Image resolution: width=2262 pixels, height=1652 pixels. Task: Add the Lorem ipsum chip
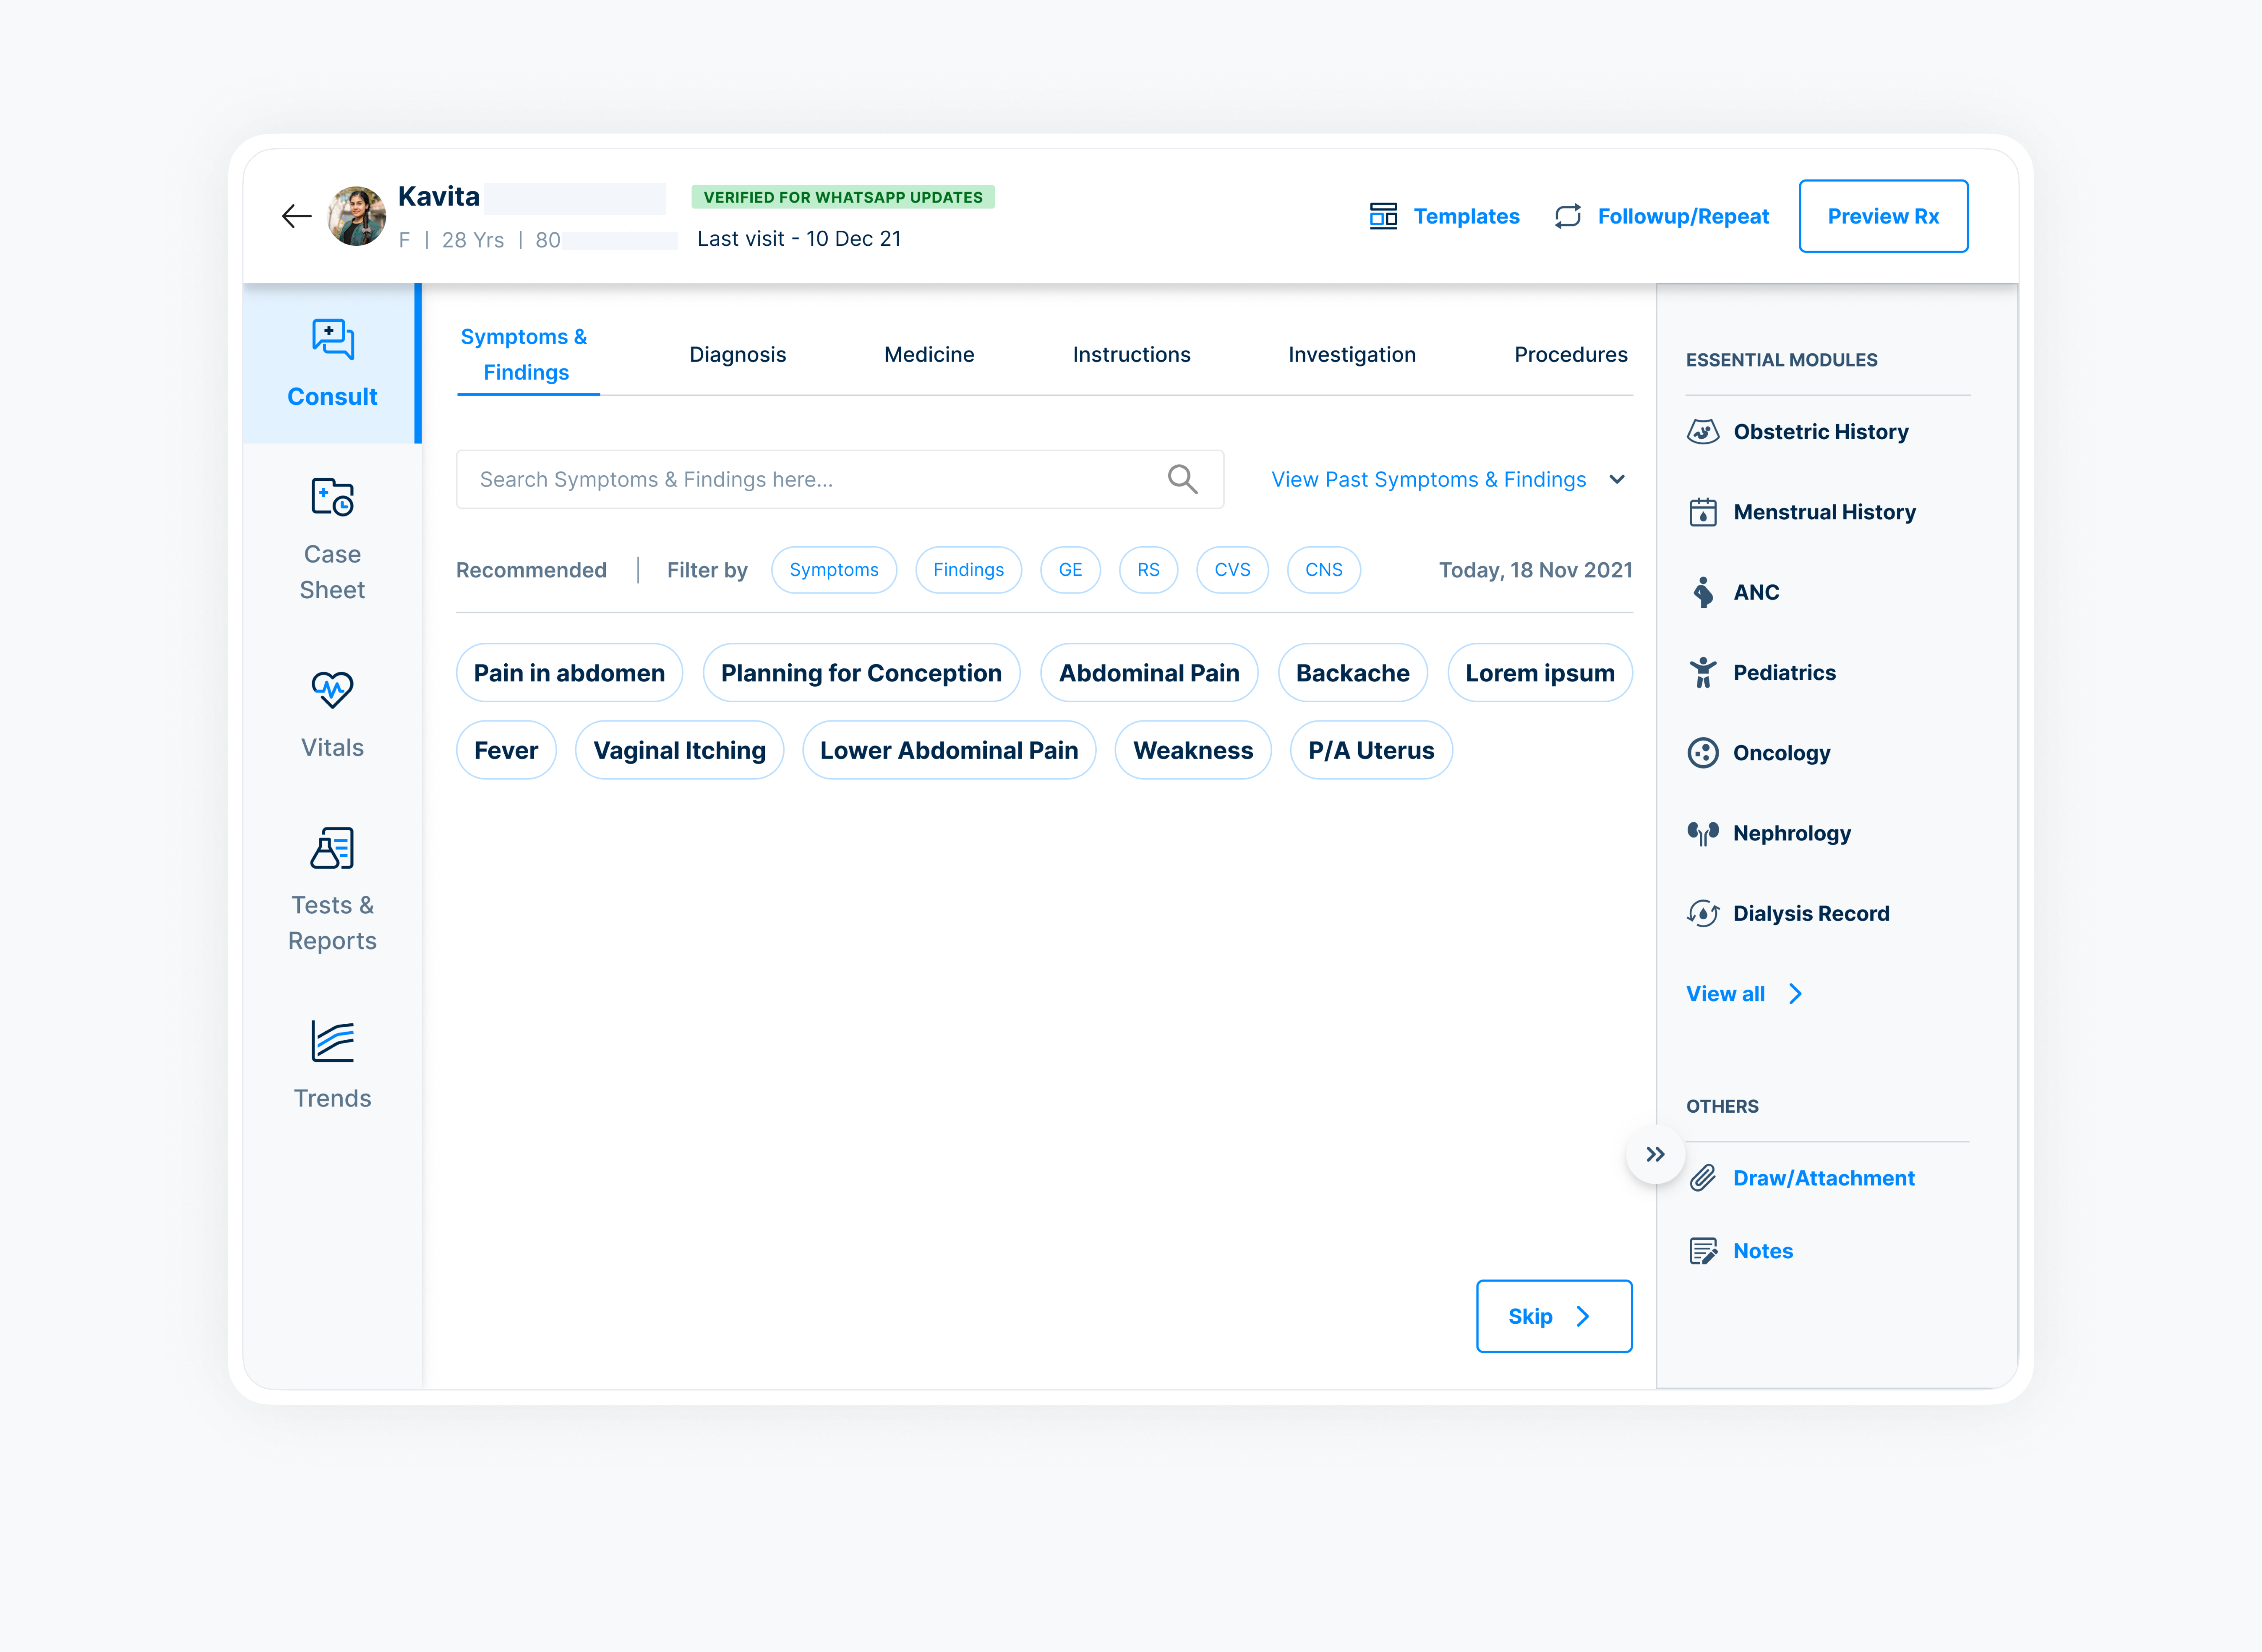tap(1540, 673)
